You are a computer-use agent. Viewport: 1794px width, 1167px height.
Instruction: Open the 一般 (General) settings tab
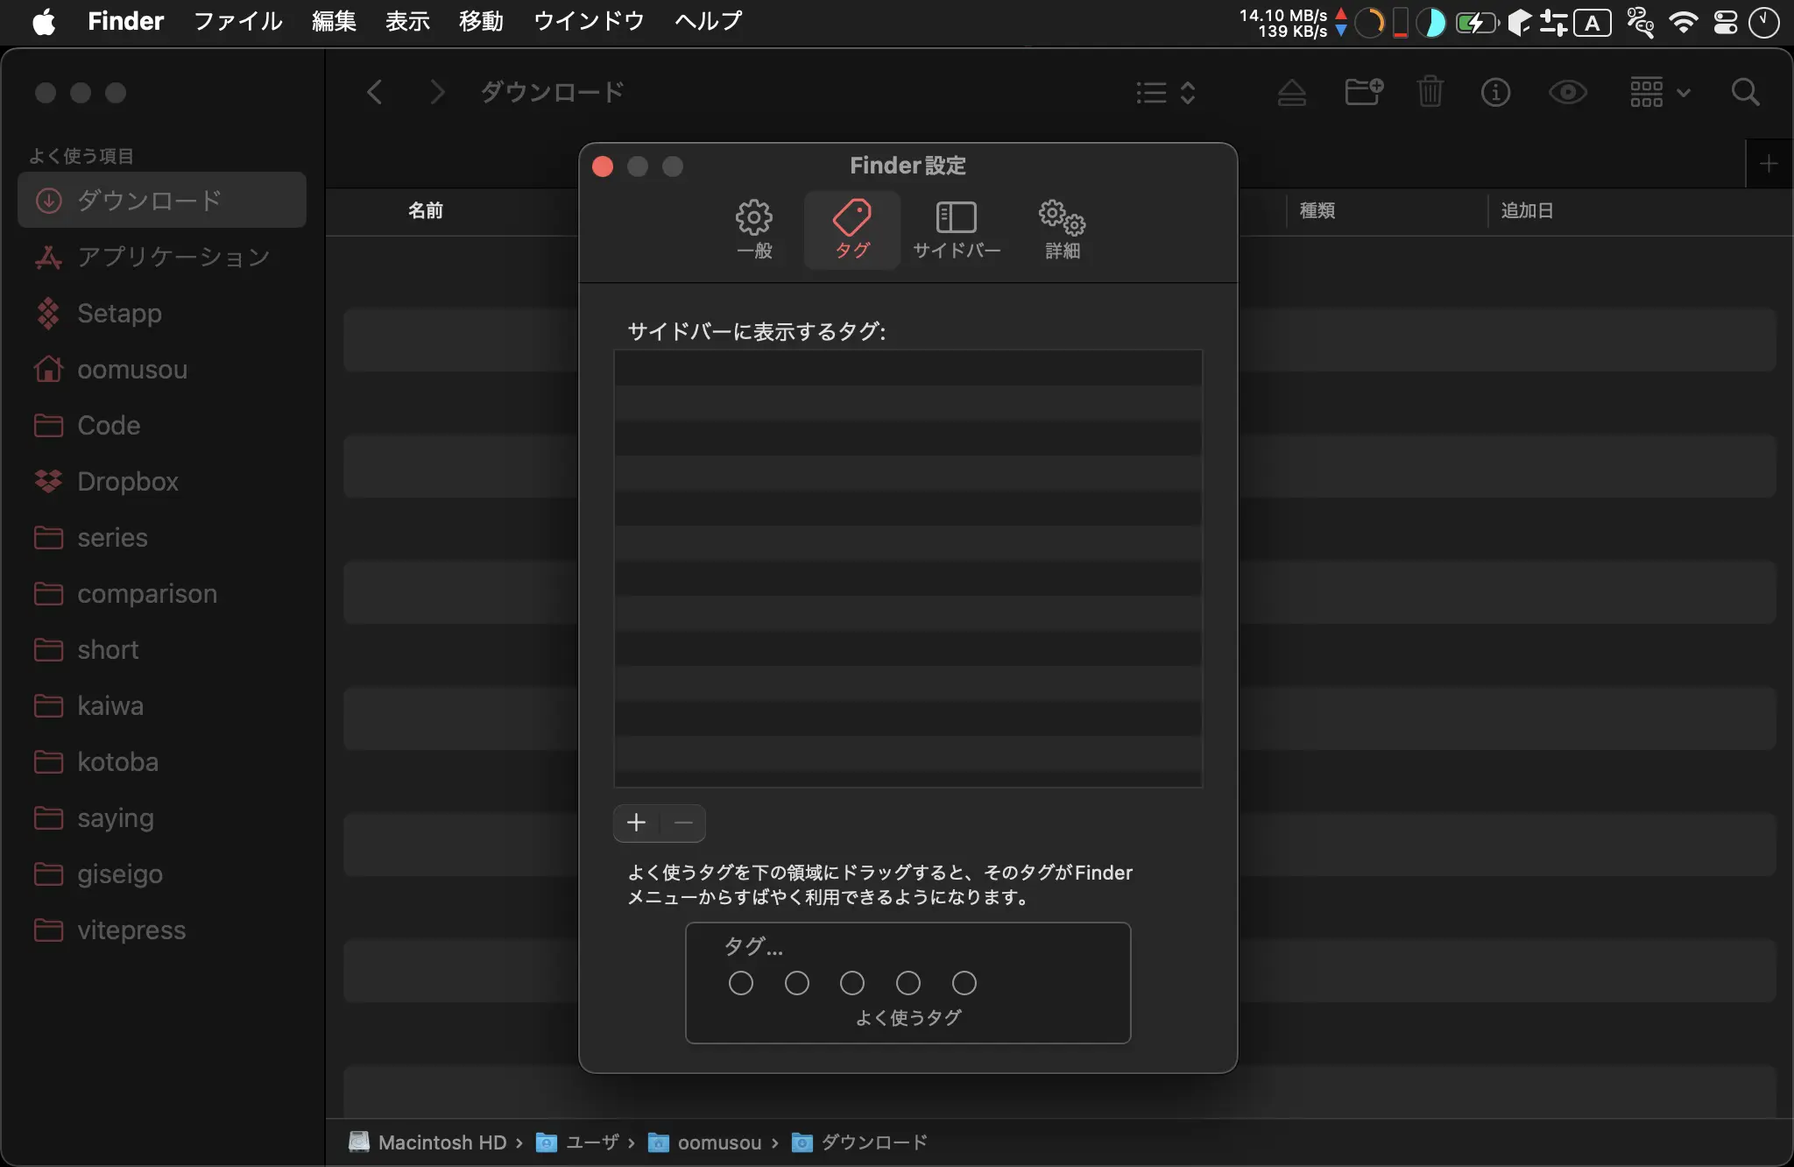754,230
